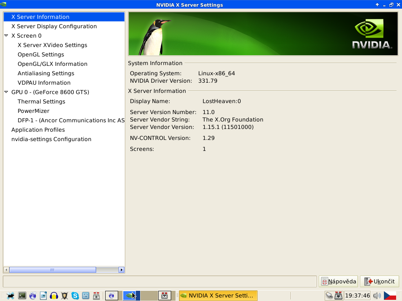402x301 pixels.
Task: Launch the system monitor graph icon
Action: [x=86, y=296]
